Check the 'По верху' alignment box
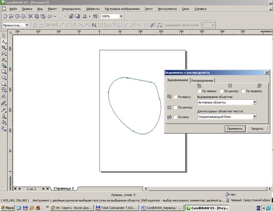Screen dimensions: 273x212 (x=175, y=97)
